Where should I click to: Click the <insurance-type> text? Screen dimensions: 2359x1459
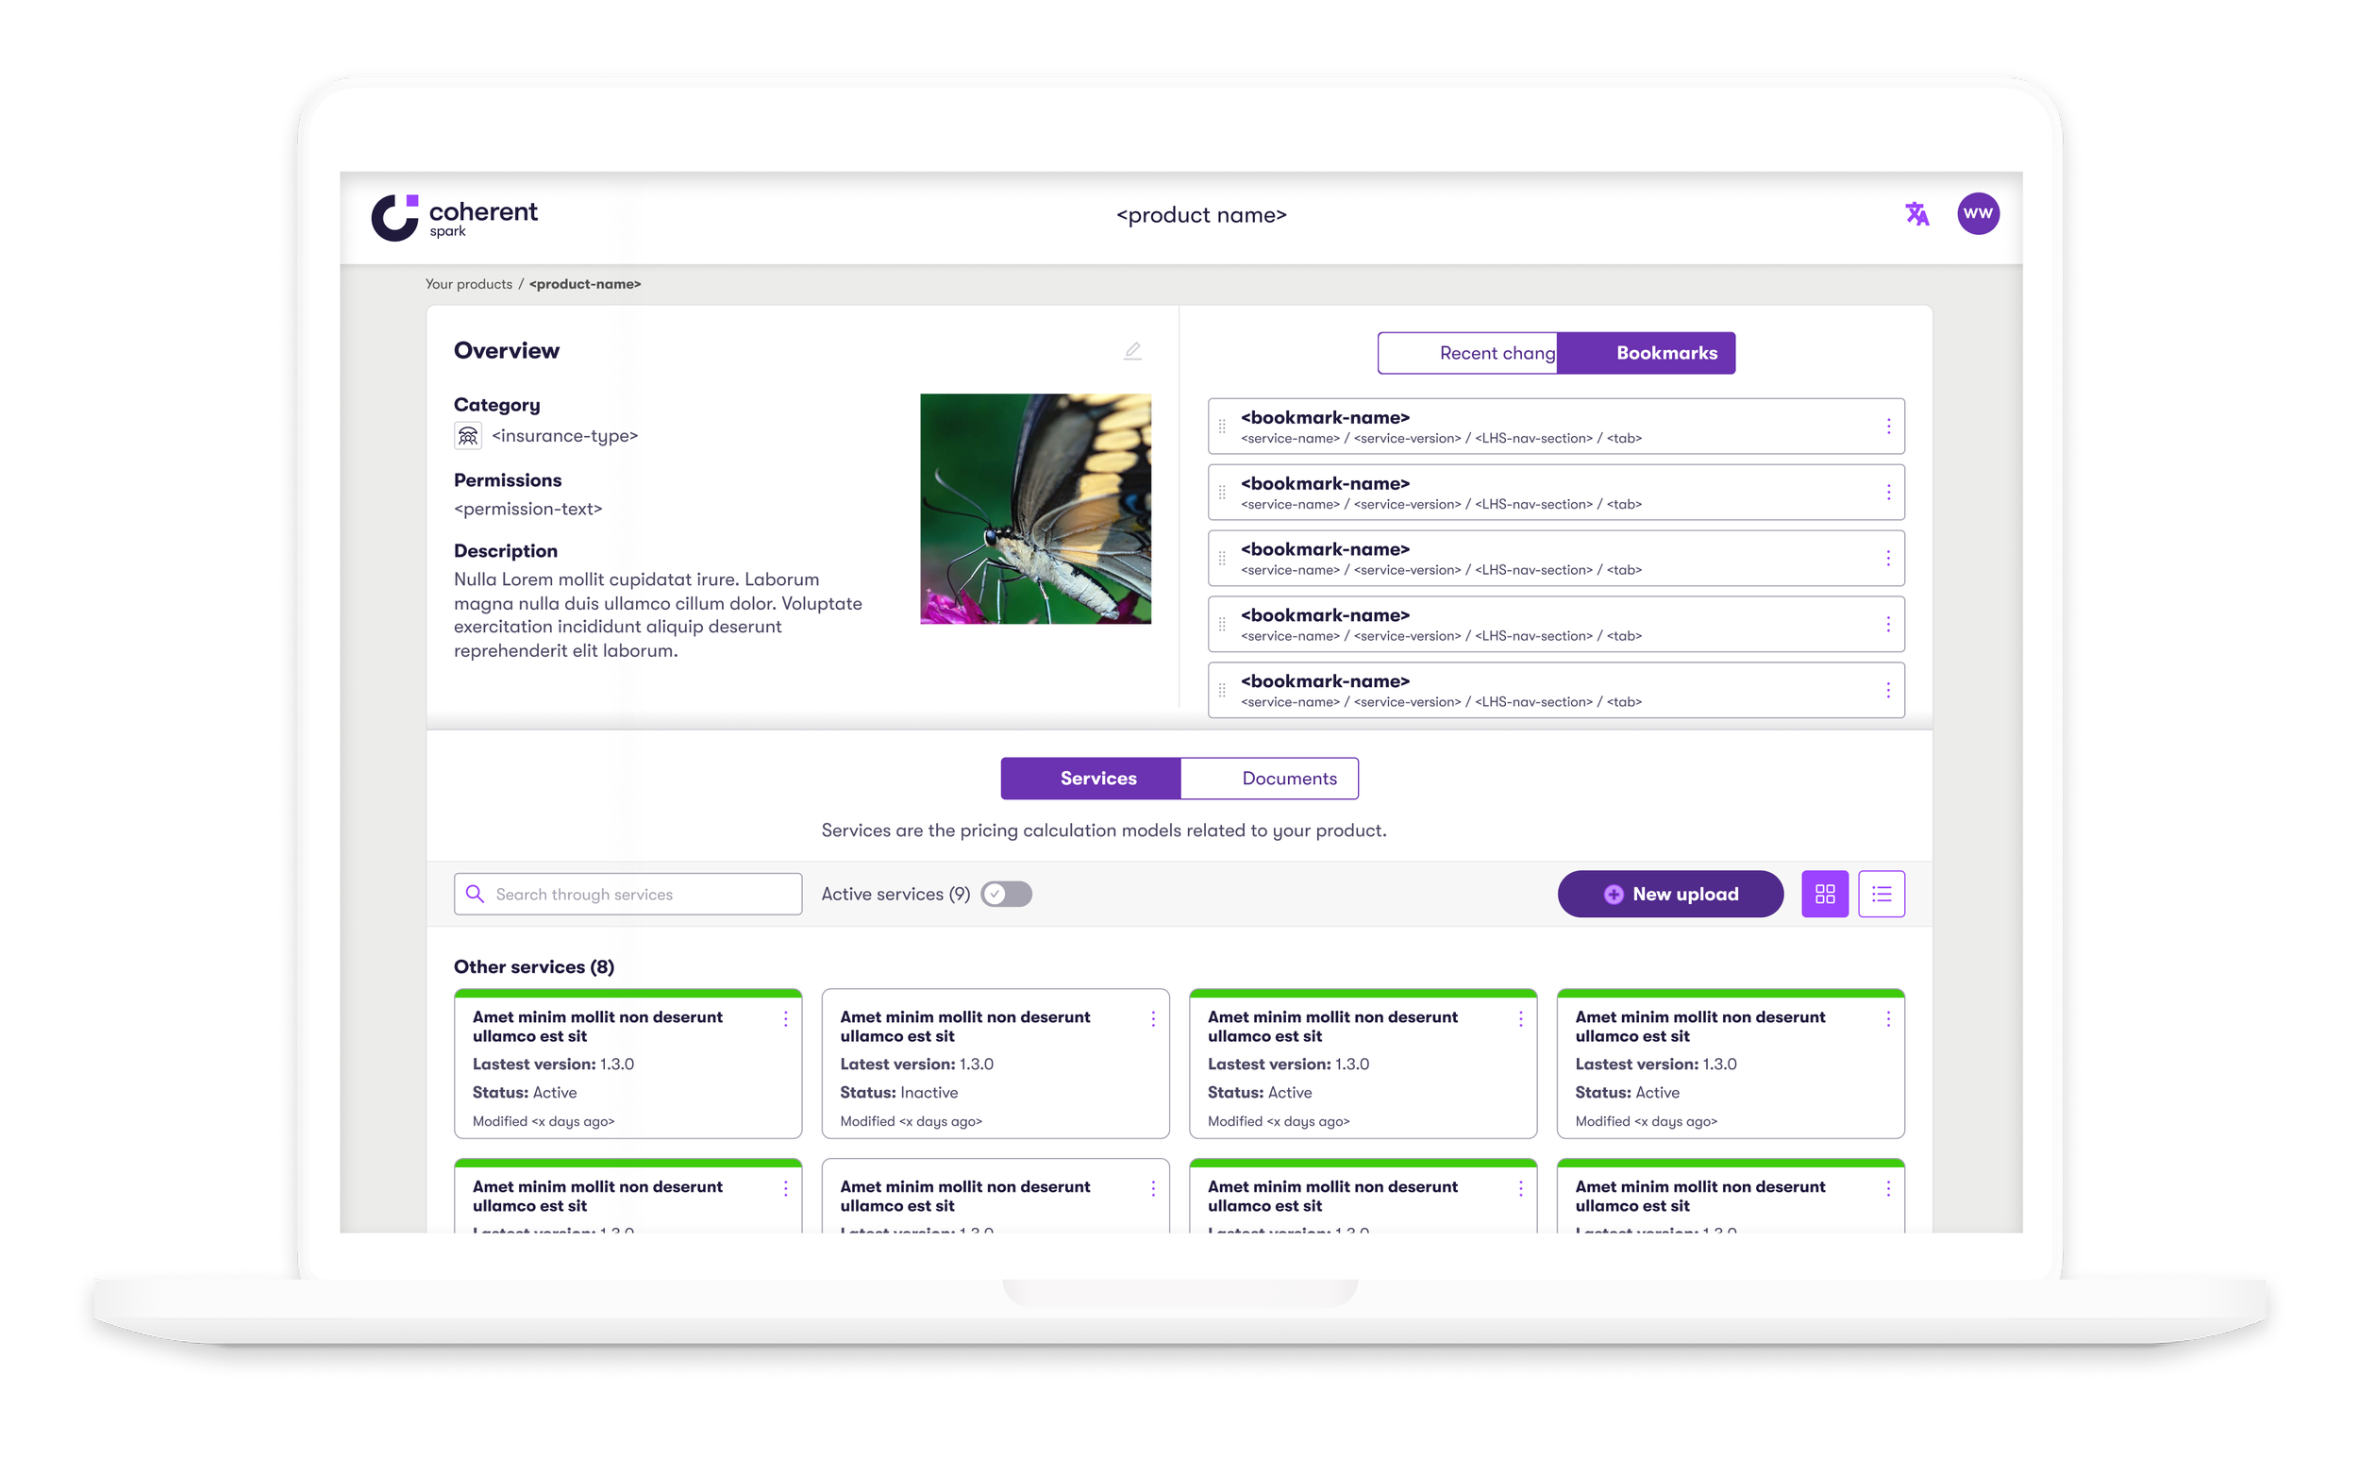click(x=564, y=436)
